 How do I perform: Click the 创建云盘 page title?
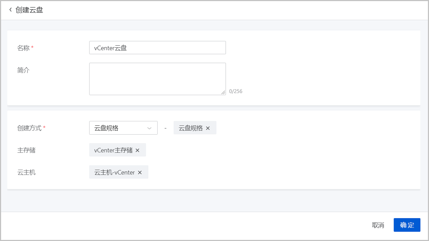tap(29, 10)
